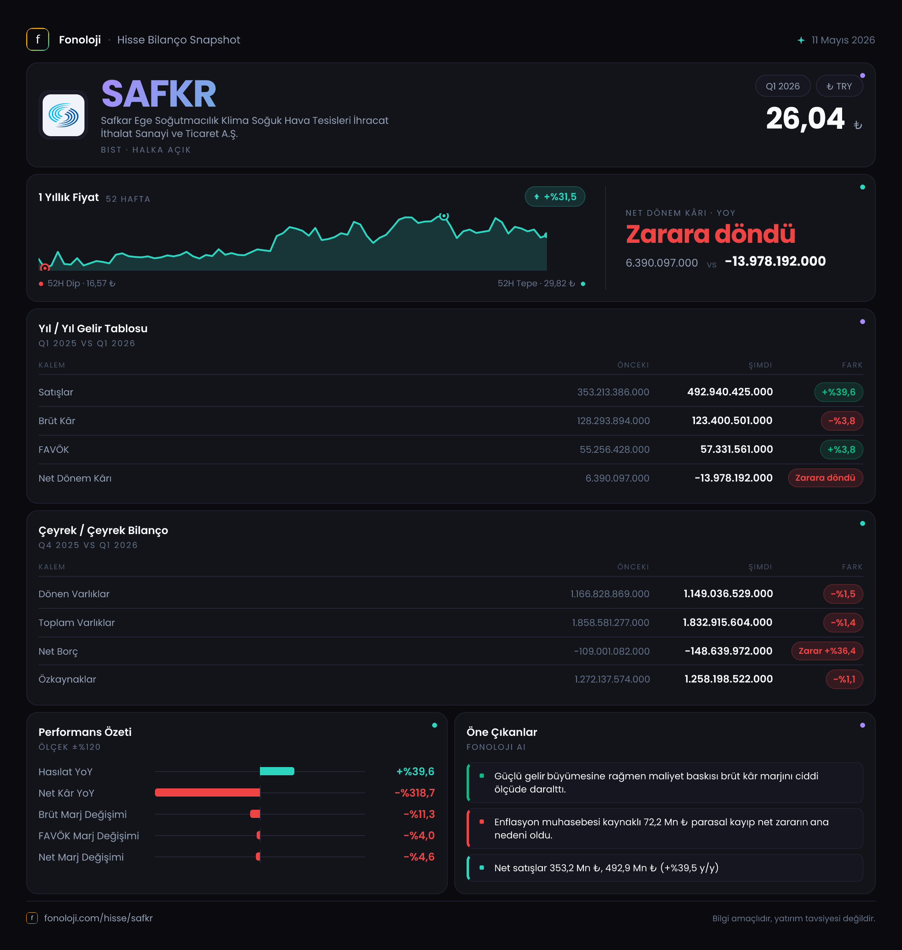Click the Brüt Marj Değişimi value −%11,3
Viewport: 902px width, 950px height.
tap(419, 814)
